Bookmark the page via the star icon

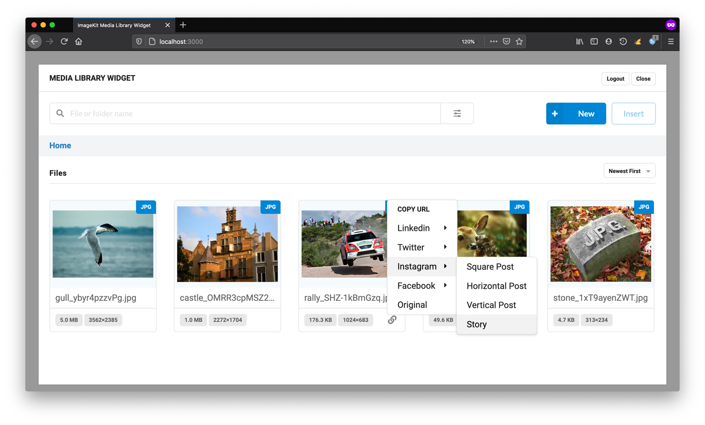[519, 41]
